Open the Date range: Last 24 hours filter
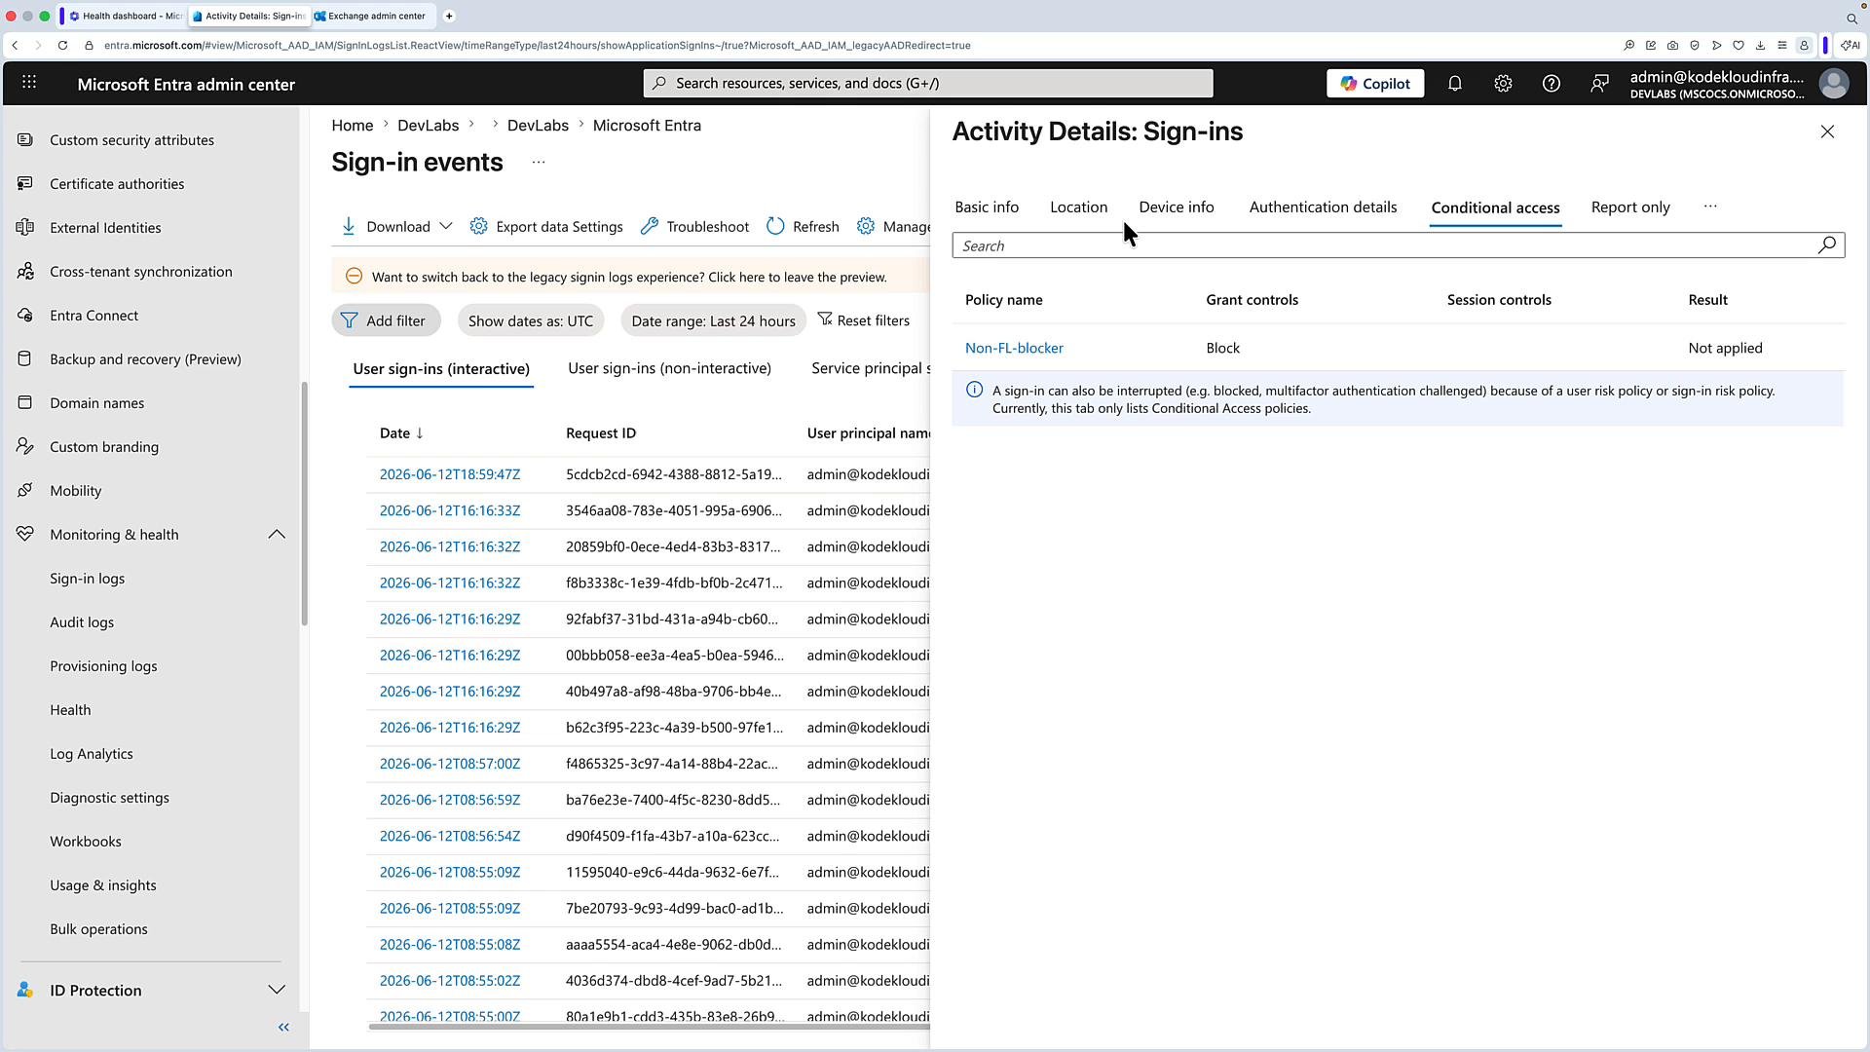The width and height of the screenshot is (1870, 1052). (713, 320)
